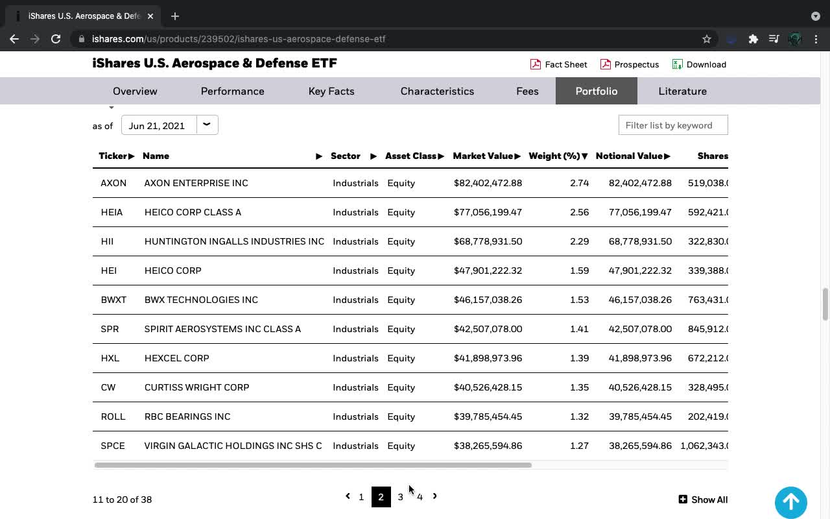Click the Prospectus PDF icon

tap(605, 64)
